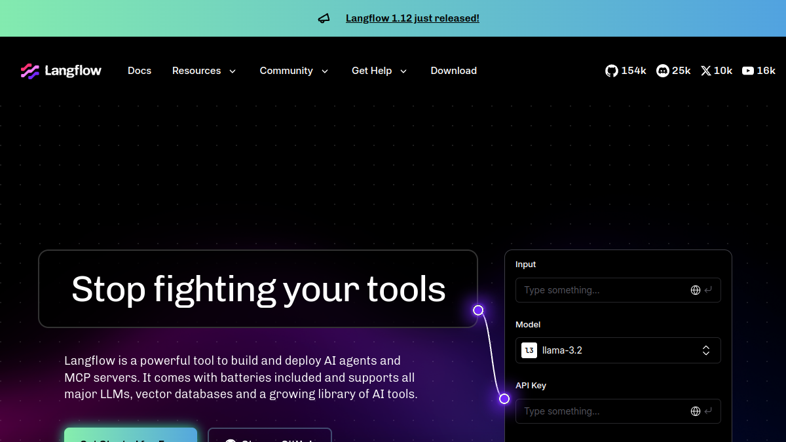Click the Input text field
This screenshot has height=442, width=786.
[618, 290]
